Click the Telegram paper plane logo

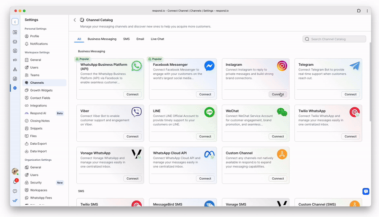(x=355, y=66)
